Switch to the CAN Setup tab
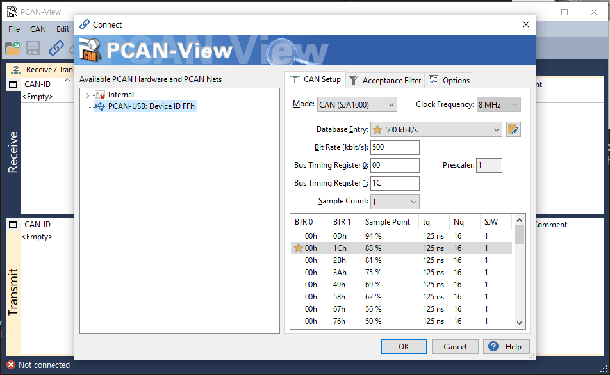The image size is (610, 375). click(x=315, y=79)
